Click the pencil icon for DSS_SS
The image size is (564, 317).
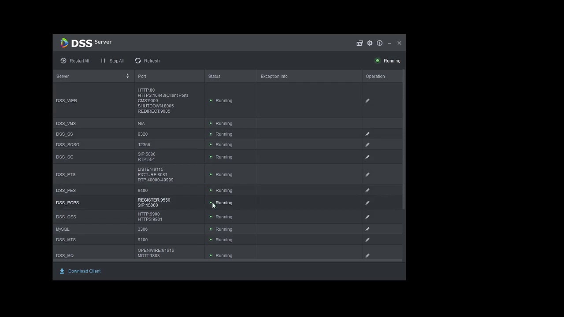[367, 134]
